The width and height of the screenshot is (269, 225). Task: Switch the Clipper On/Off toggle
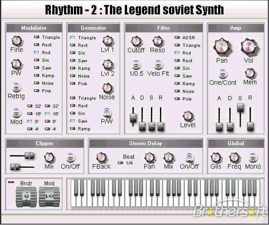pos(71,157)
